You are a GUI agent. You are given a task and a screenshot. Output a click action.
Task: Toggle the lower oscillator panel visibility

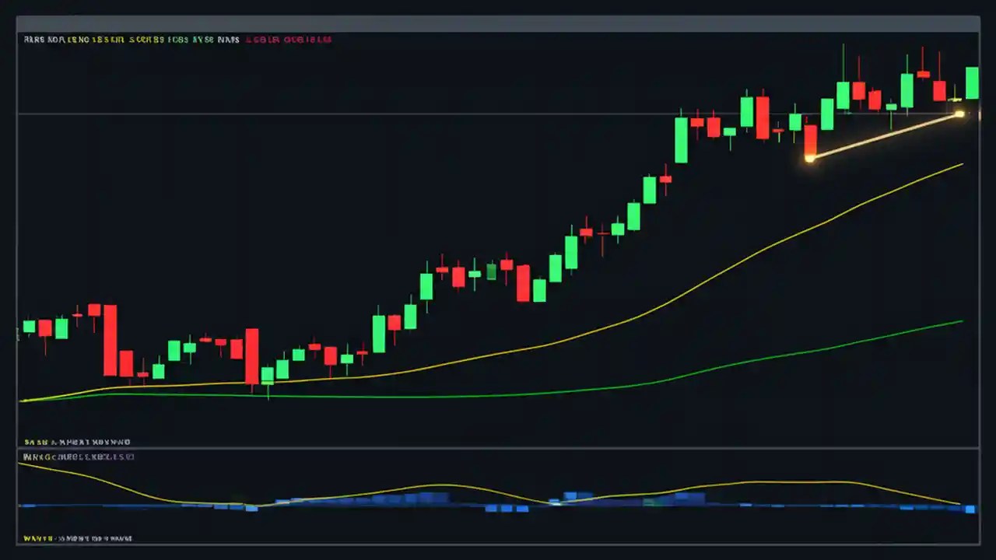[78, 457]
